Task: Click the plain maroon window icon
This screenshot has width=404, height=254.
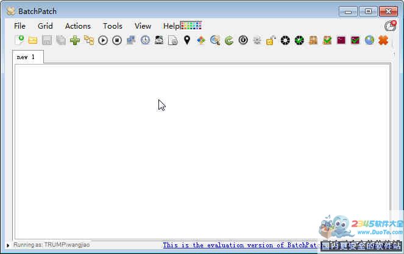Action: pos(341,40)
